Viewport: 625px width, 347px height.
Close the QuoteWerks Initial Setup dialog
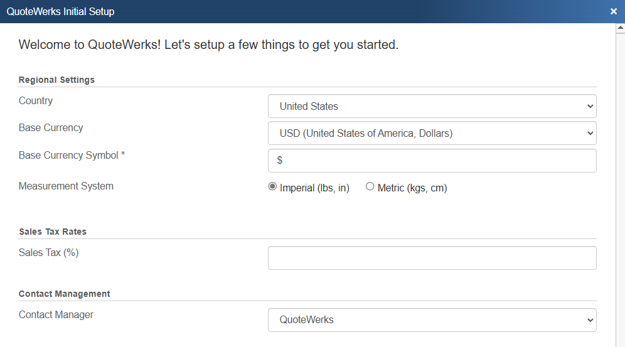tap(614, 11)
